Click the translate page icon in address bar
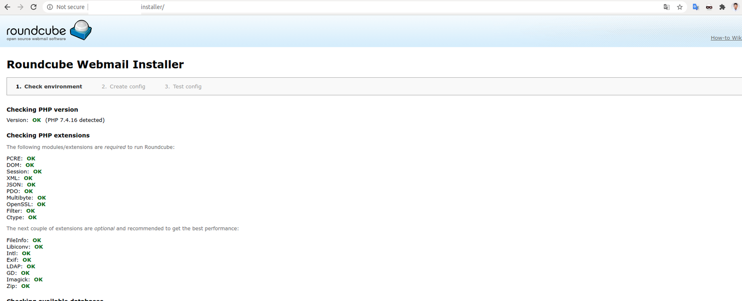742x301 pixels. coord(666,7)
